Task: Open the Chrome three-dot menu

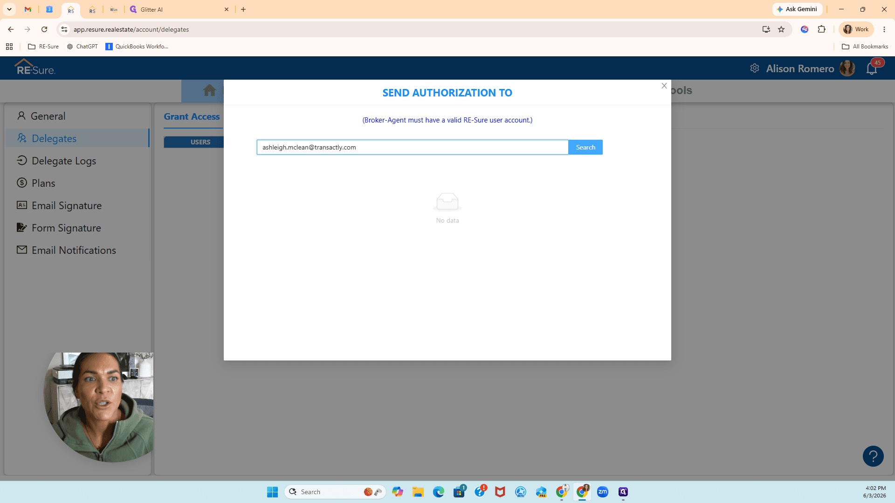Action: pos(884,29)
